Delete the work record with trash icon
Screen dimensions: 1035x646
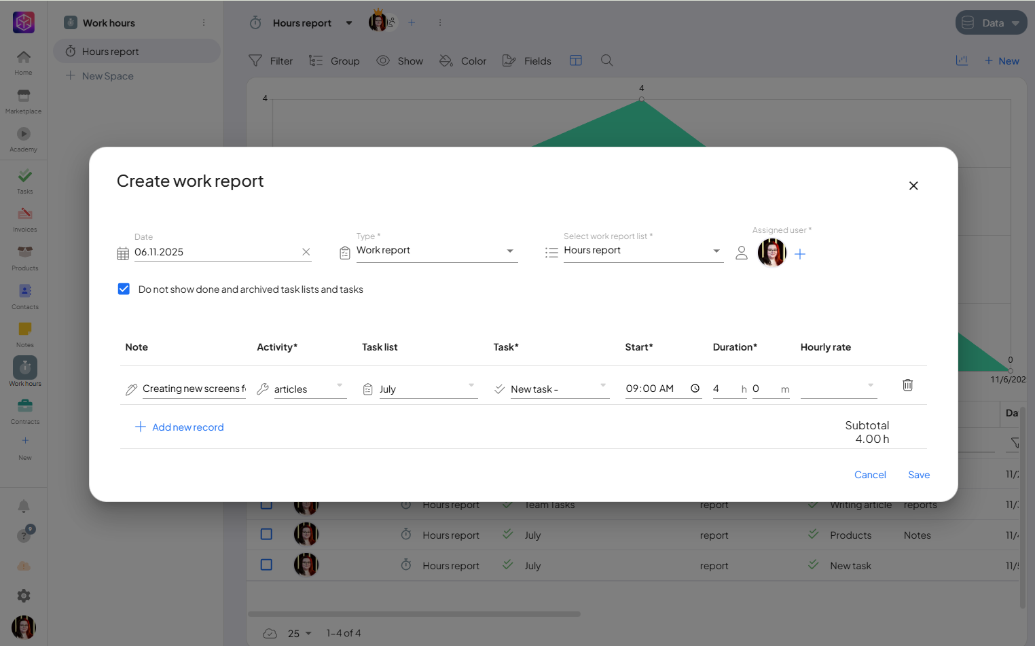tap(907, 385)
